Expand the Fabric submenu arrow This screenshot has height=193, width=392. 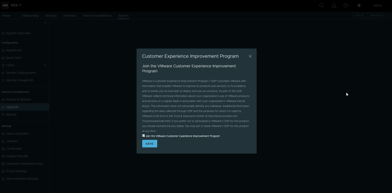click(45, 65)
